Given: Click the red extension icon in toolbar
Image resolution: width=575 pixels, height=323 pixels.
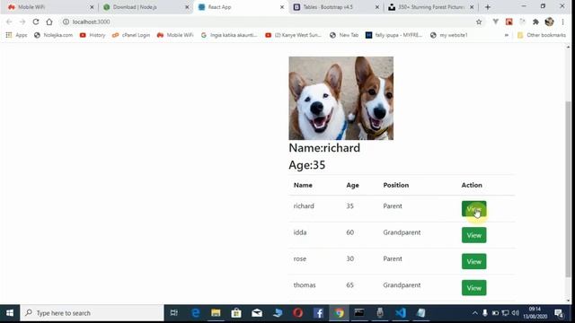Looking at the screenshot, I should pyautogui.click(x=509, y=22).
